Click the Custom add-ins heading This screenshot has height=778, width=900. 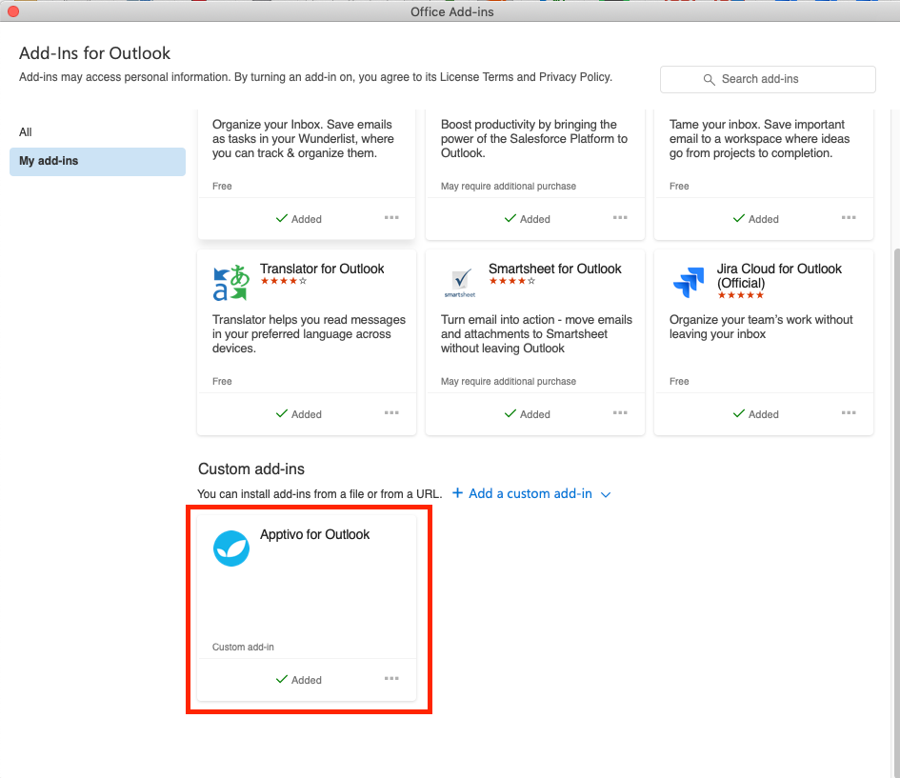click(250, 469)
